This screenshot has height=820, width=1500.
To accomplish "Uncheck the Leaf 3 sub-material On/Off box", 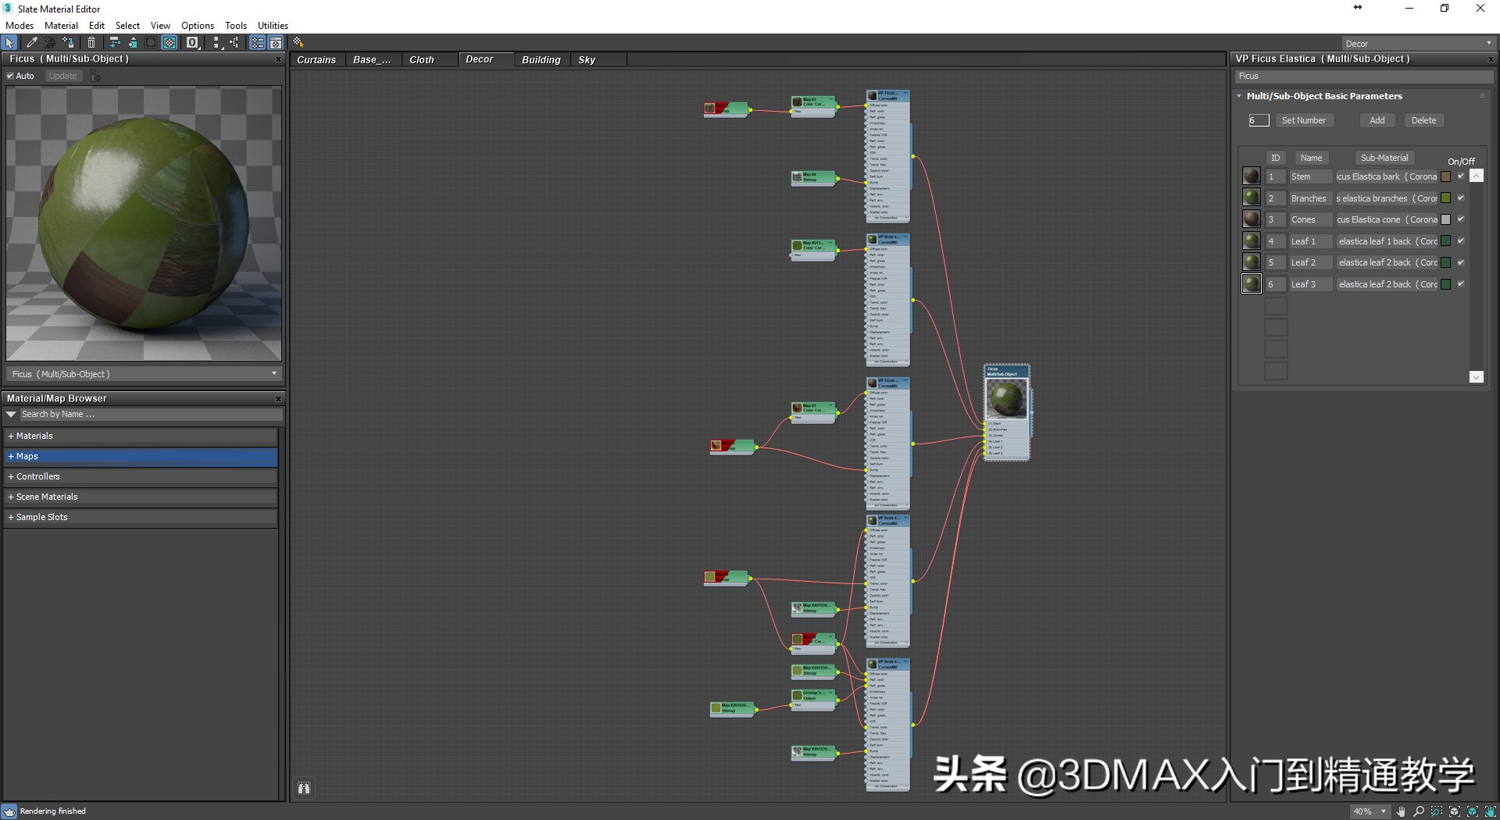I will click(x=1460, y=283).
